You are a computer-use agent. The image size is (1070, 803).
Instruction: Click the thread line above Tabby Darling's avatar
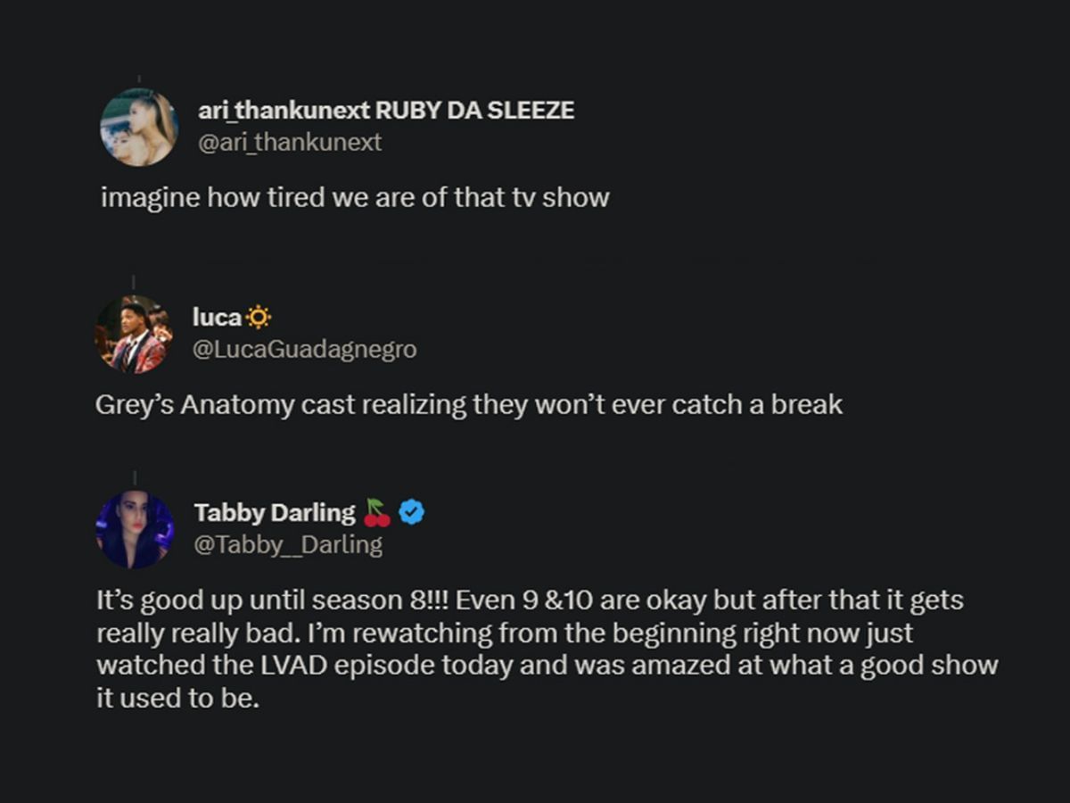(x=134, y=479)
